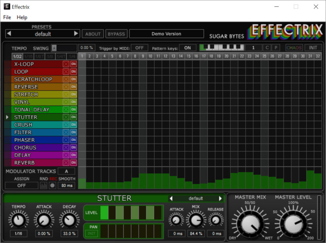
Task: Open the Help menu
Action: tap(22, 17)
